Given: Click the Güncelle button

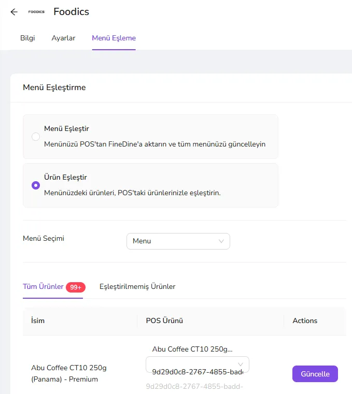Looking at the screenshot, I should tap(315, 374).
